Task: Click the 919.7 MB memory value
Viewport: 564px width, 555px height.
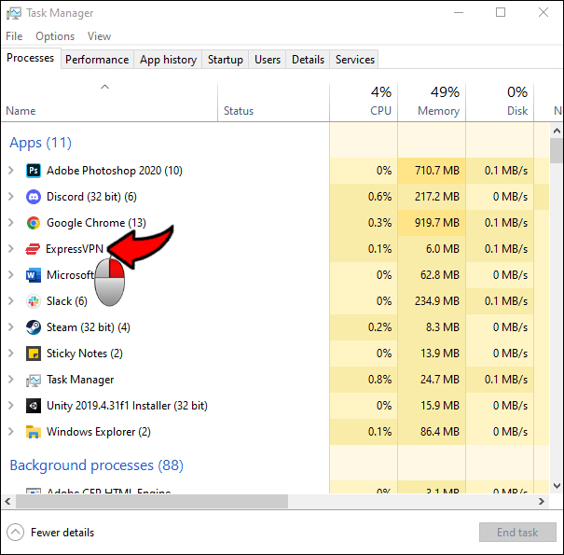Action: (x=437, y=223)
